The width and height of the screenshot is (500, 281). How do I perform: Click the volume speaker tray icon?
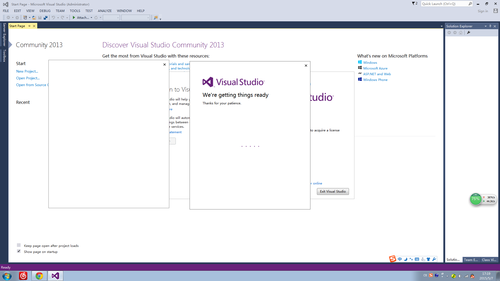(460, 276)
